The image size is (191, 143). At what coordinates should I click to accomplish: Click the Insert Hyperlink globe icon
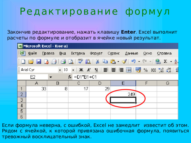[x=158, y=62]
